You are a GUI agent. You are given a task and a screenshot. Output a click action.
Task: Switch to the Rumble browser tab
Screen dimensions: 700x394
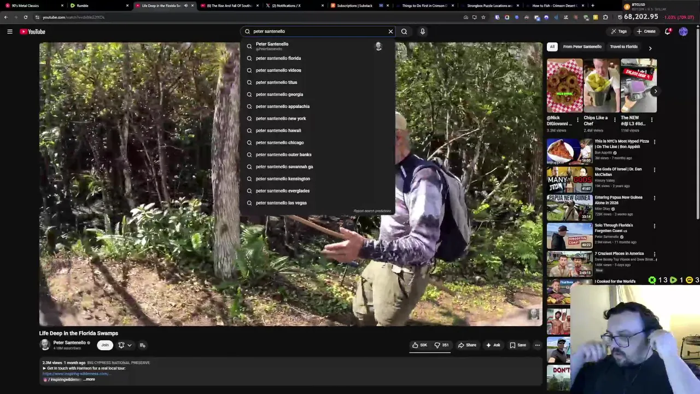98,5
